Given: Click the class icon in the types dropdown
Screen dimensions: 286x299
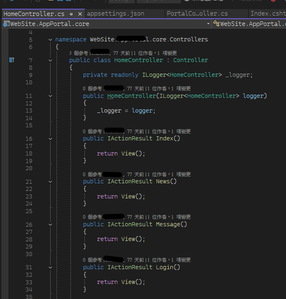Looking at the screenshot, I should pos(216,23).
